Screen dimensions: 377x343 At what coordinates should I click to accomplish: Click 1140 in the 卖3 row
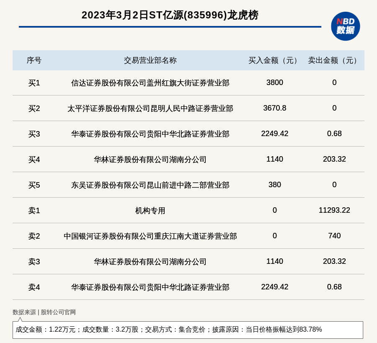[x=274, y=261]
